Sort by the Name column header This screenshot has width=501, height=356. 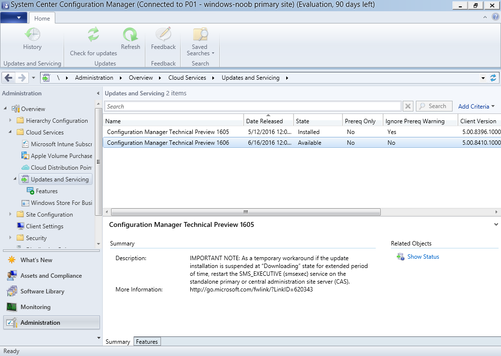pyautogui.click(x=173, y=121)
